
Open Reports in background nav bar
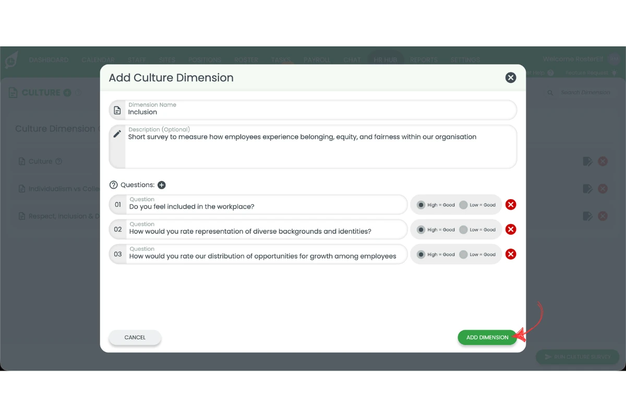point(424,60)
